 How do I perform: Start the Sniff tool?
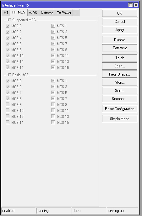(x=119, y=91)
